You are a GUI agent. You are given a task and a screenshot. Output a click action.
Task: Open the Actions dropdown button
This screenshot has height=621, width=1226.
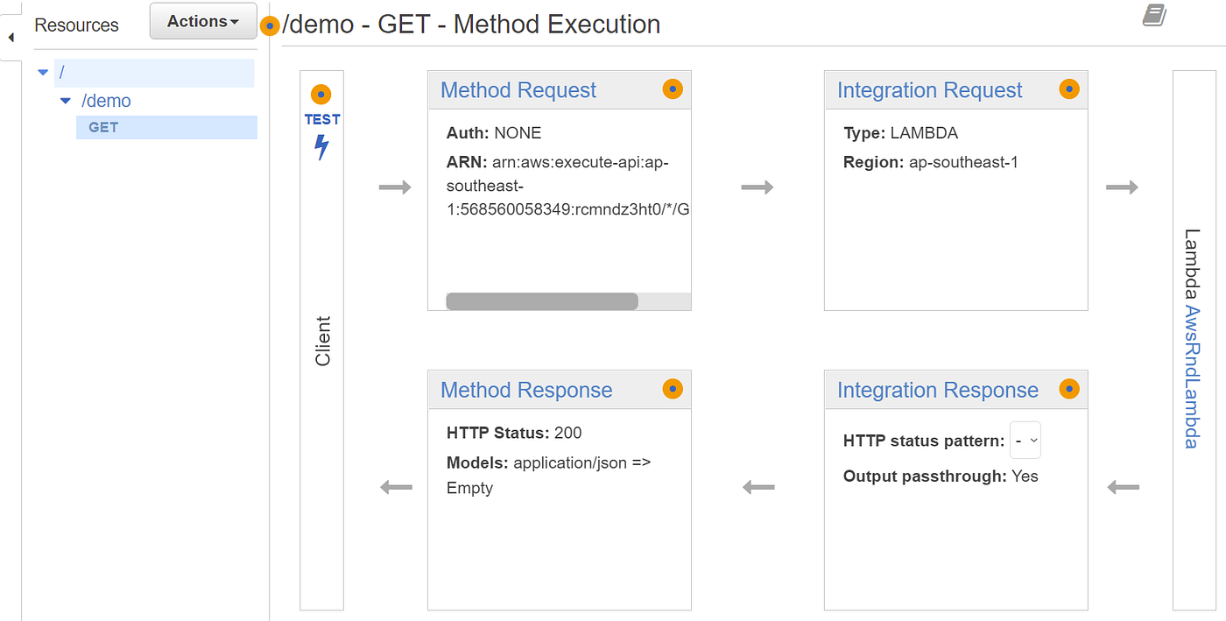203,21
